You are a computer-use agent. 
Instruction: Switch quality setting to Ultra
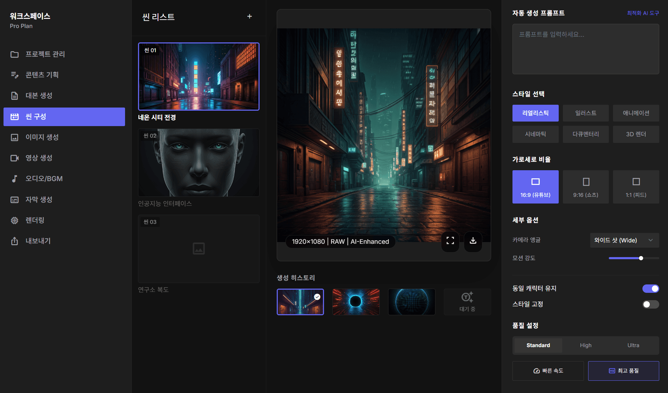pos(633,345)
